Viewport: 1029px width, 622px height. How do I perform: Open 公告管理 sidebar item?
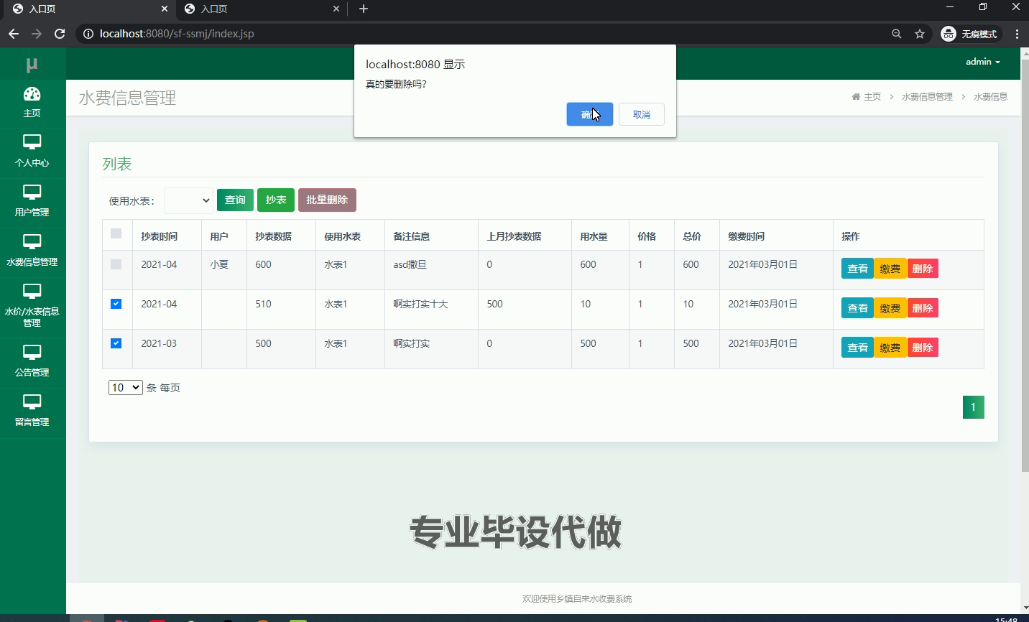coord(32,361)
